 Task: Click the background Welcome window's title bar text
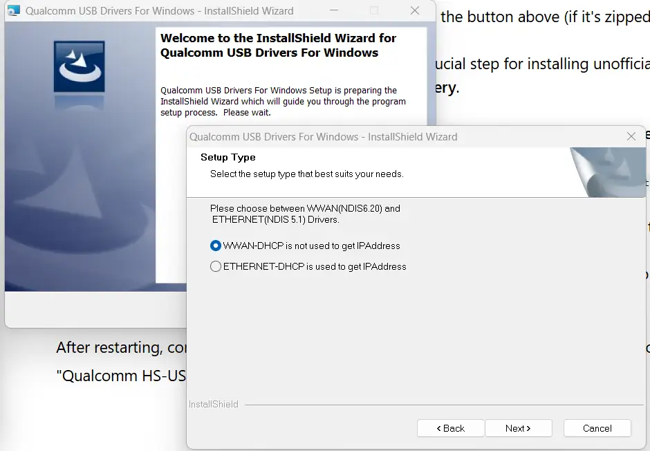coord(159,11)
